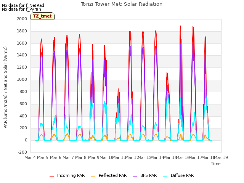
Task: Click the Mar 6 x-axis label
Action: [x=56, y=157]
